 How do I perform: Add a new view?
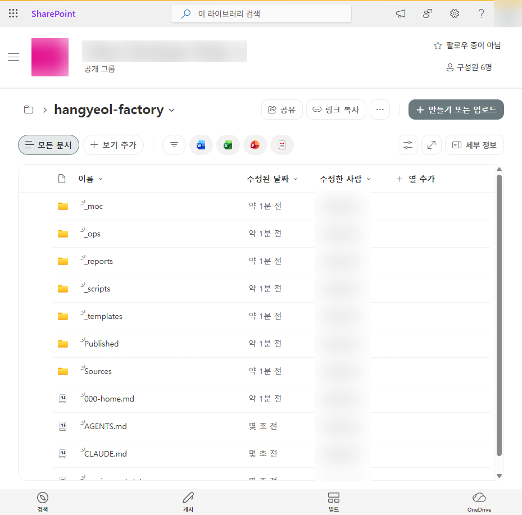coord(113,145)
